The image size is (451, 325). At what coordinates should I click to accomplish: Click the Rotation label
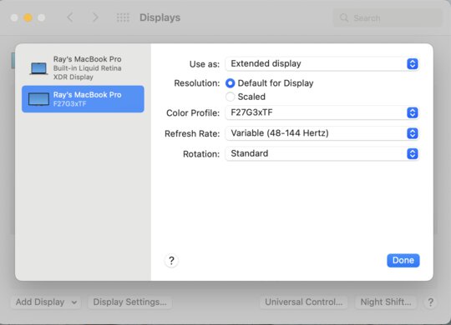(x=201, y=154)
